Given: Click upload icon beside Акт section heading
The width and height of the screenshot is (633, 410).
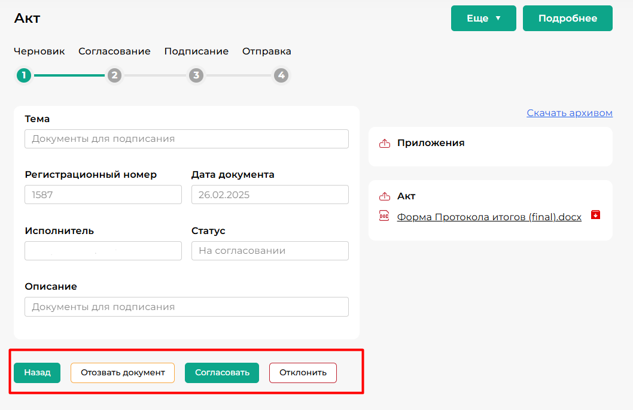Looking at the screenshot, I should 384,196.
